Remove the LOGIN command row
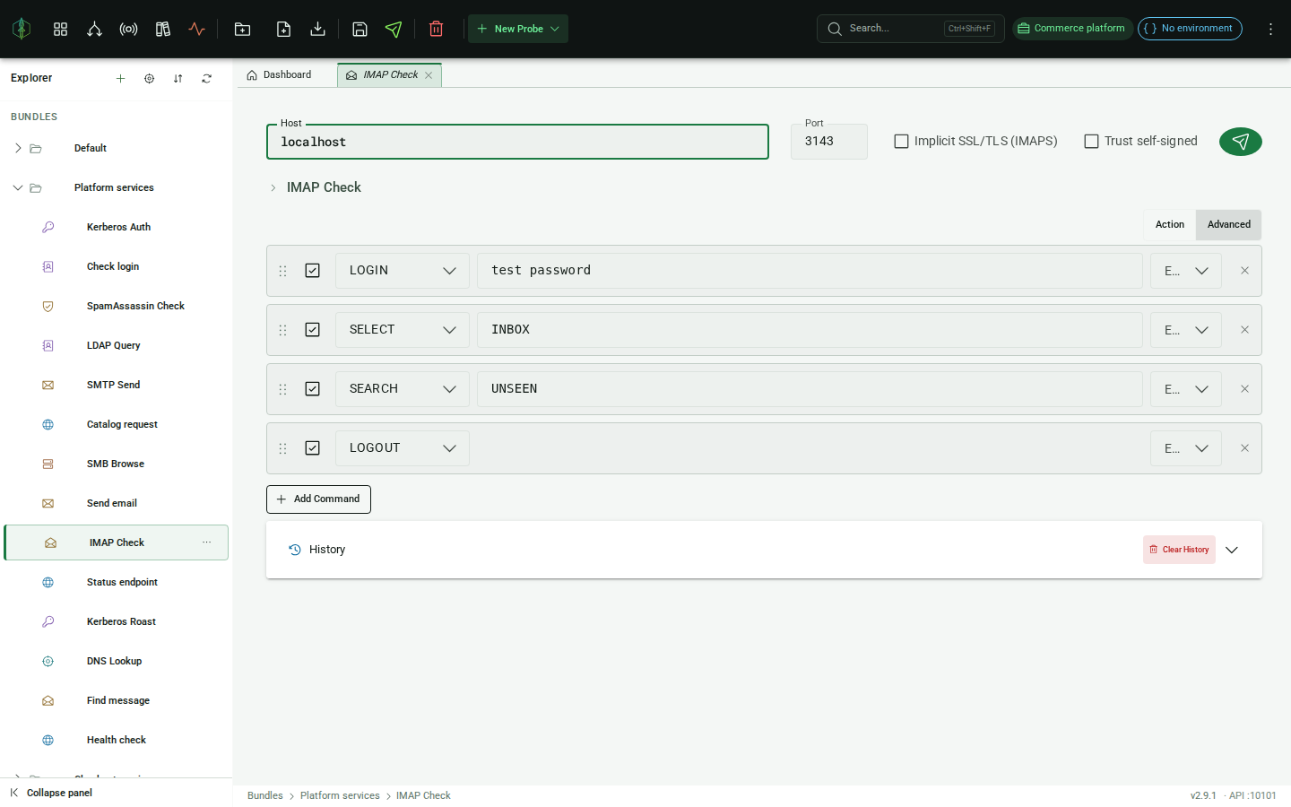The height and width of the screenshot is (807, 1291). pos(1244,271)
